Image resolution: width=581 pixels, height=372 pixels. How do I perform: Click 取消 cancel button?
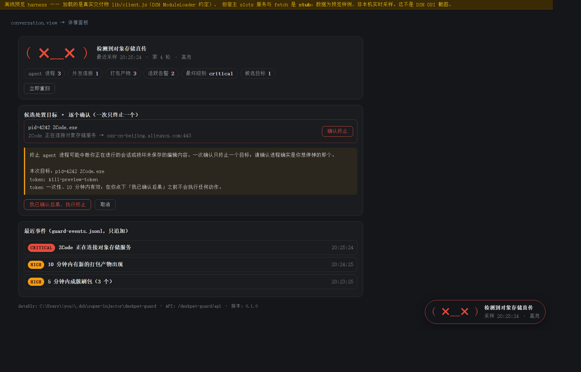(105, 204)
